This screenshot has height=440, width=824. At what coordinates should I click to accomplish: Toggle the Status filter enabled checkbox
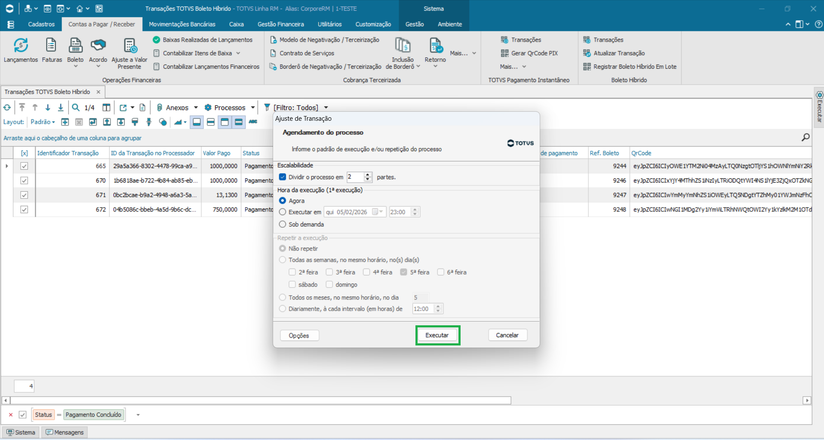tap(23, 415)
